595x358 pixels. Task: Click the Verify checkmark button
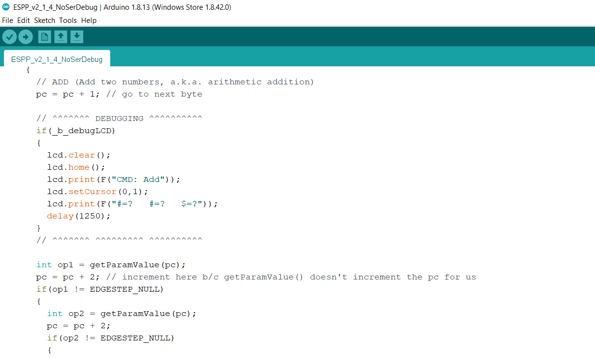point(10,37)
